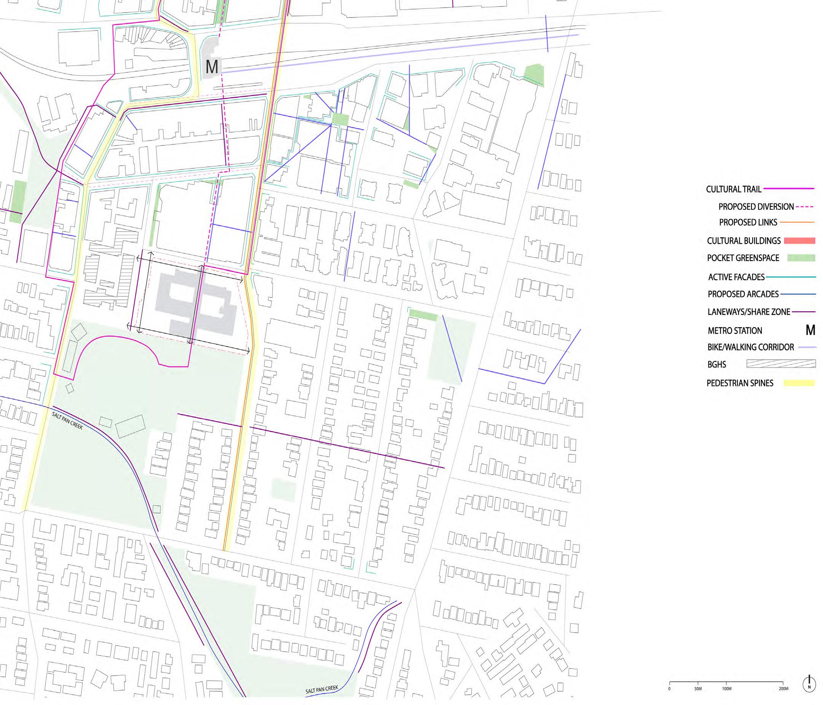Click the pedestrian spines yellow legend swatch

click(799, 383)
